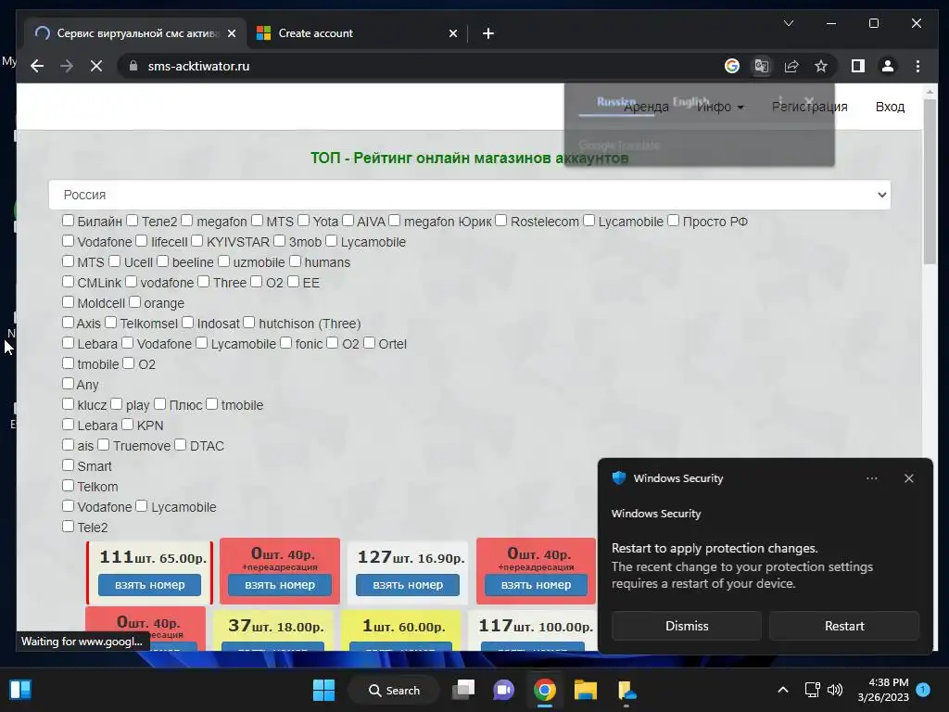
Task: Open taskbar Search box
Action: click(x=395, y=690)
